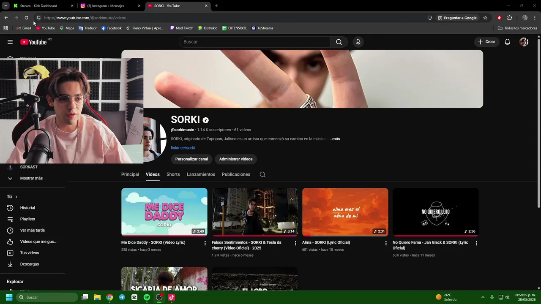The height and width of the screenshot is (304, 541).
Task: Open Falsos Sentimientos video thumbnail
Action: coord(255,212)
